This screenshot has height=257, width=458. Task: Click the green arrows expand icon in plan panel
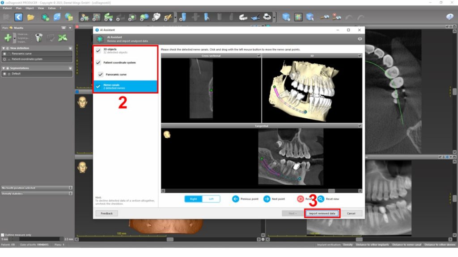click(x=62, y=37)
